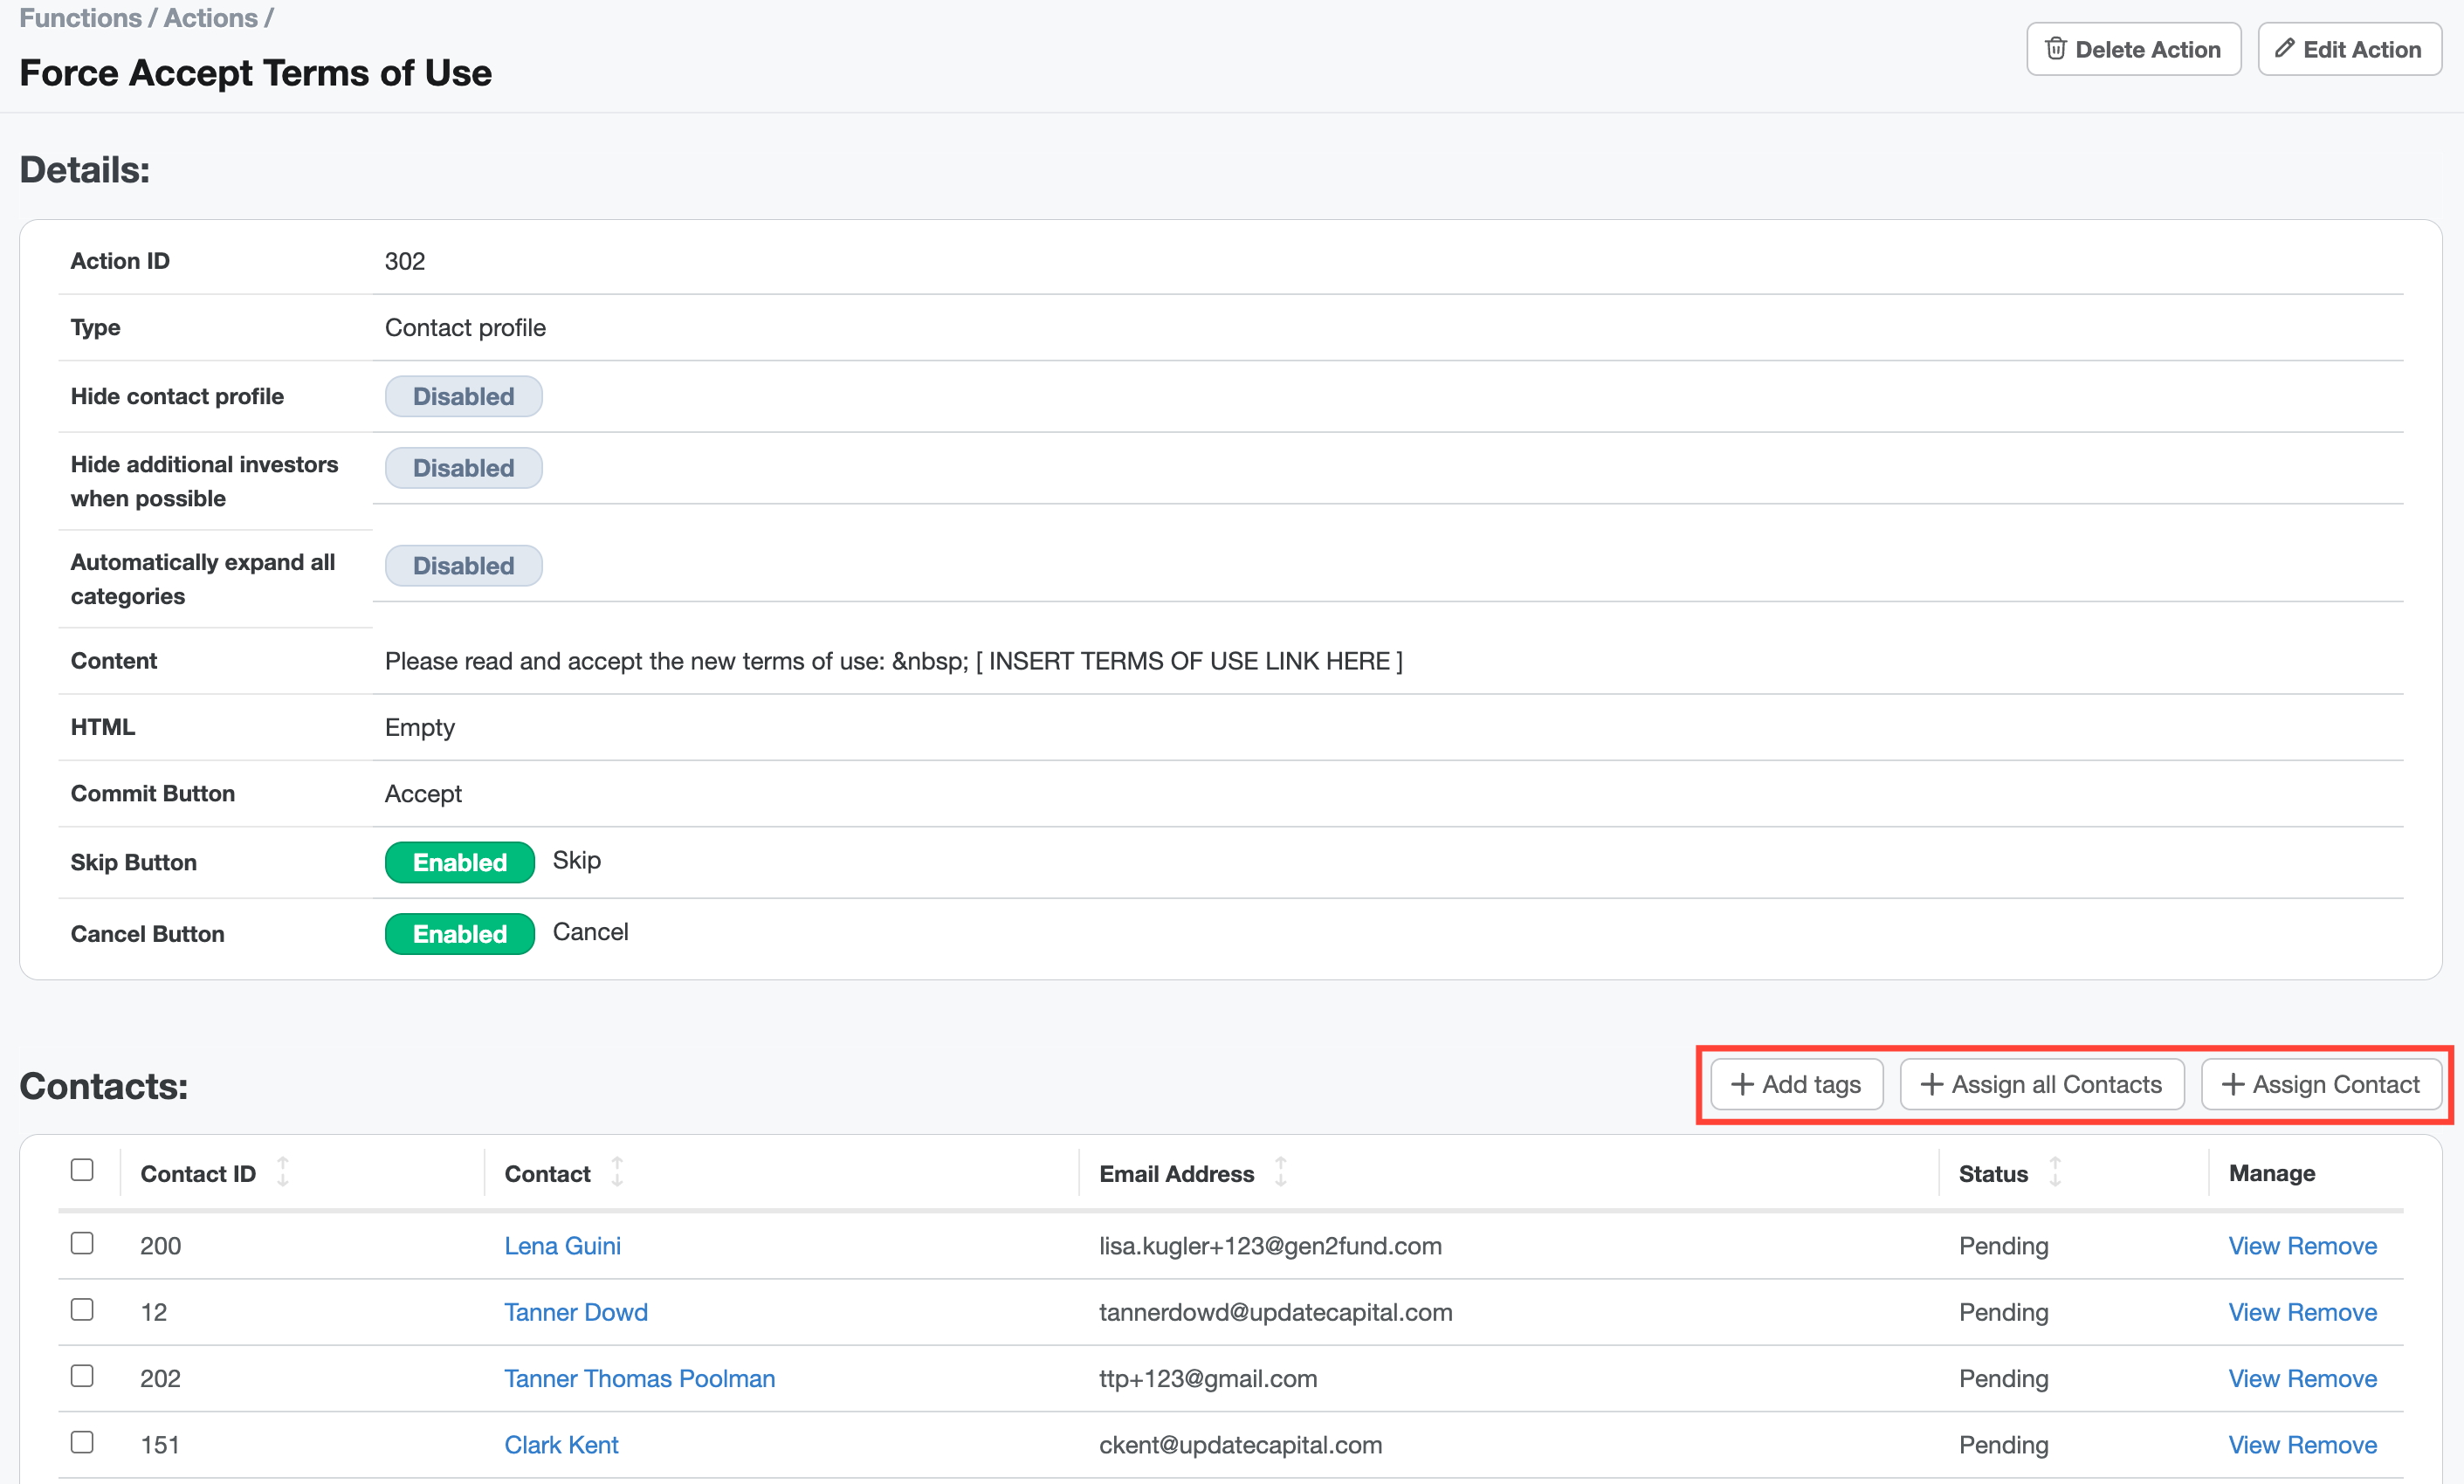Viewport: 2464px width, 1484px height.
Task: Tick the checkbox for Tanner Dowd row
Action: click(x=82, y=1310)
